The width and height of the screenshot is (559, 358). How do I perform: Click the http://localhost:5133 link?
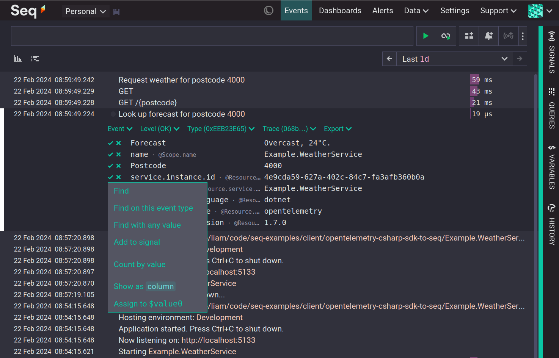pos(218,340)
